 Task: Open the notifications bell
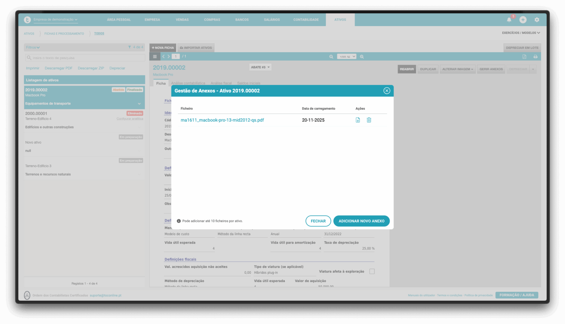pos(509,20)
